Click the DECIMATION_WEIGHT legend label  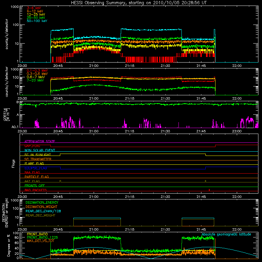pyautogui.click(x=42, y=207)
